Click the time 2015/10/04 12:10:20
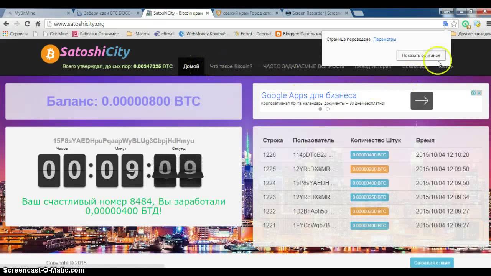 443,155
